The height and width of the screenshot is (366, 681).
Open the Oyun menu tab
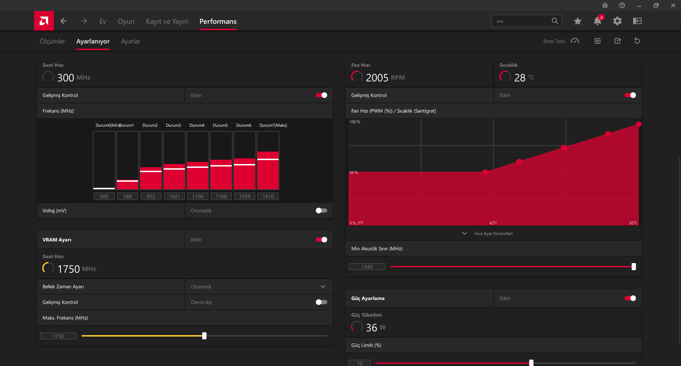point(126,22)
